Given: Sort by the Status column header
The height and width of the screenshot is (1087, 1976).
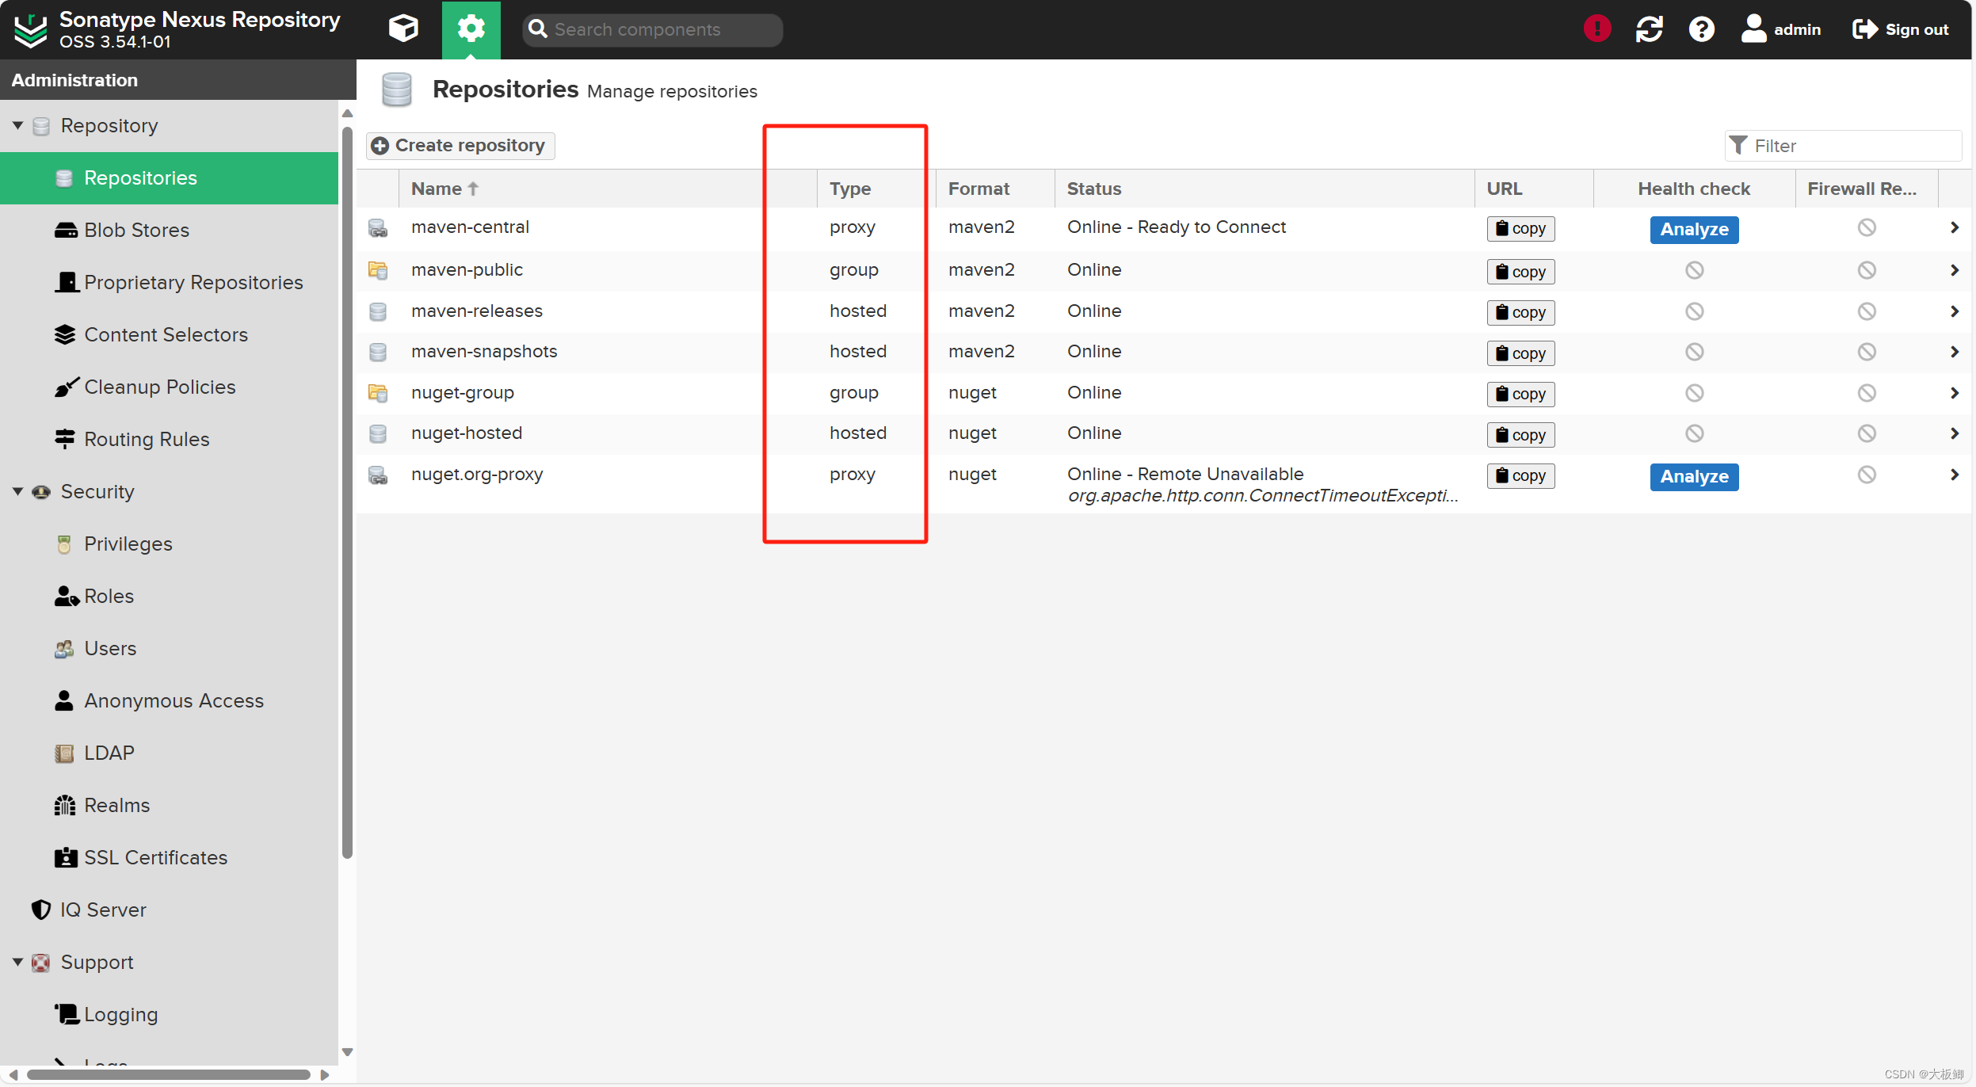Looking at the screenshot, I should [1264, 189].
